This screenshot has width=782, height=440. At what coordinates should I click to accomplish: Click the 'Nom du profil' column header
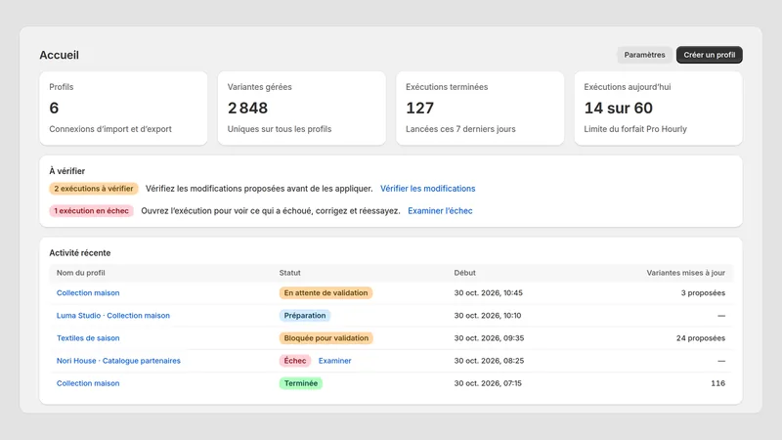click(x=81, y=273)
